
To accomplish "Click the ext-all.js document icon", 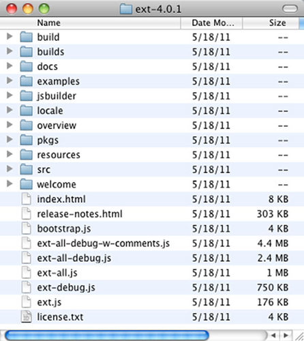I will click(26, 273).
